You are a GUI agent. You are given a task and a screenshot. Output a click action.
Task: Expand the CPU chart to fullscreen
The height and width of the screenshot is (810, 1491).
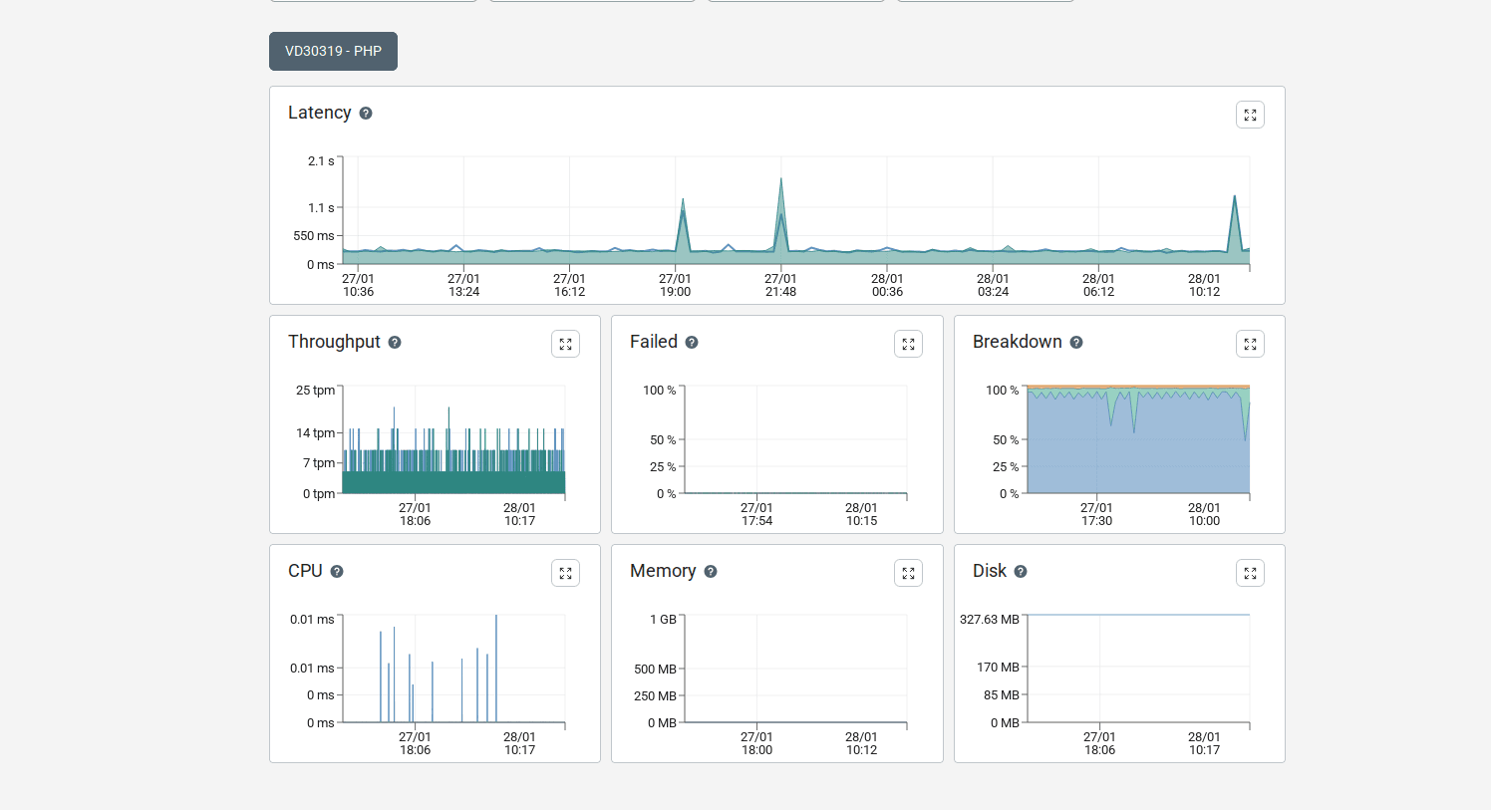565,573
